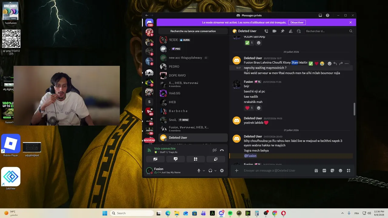Turn on camera in voice panel
This screenshot has height=218, width=388.
click(x=155, y=159)
